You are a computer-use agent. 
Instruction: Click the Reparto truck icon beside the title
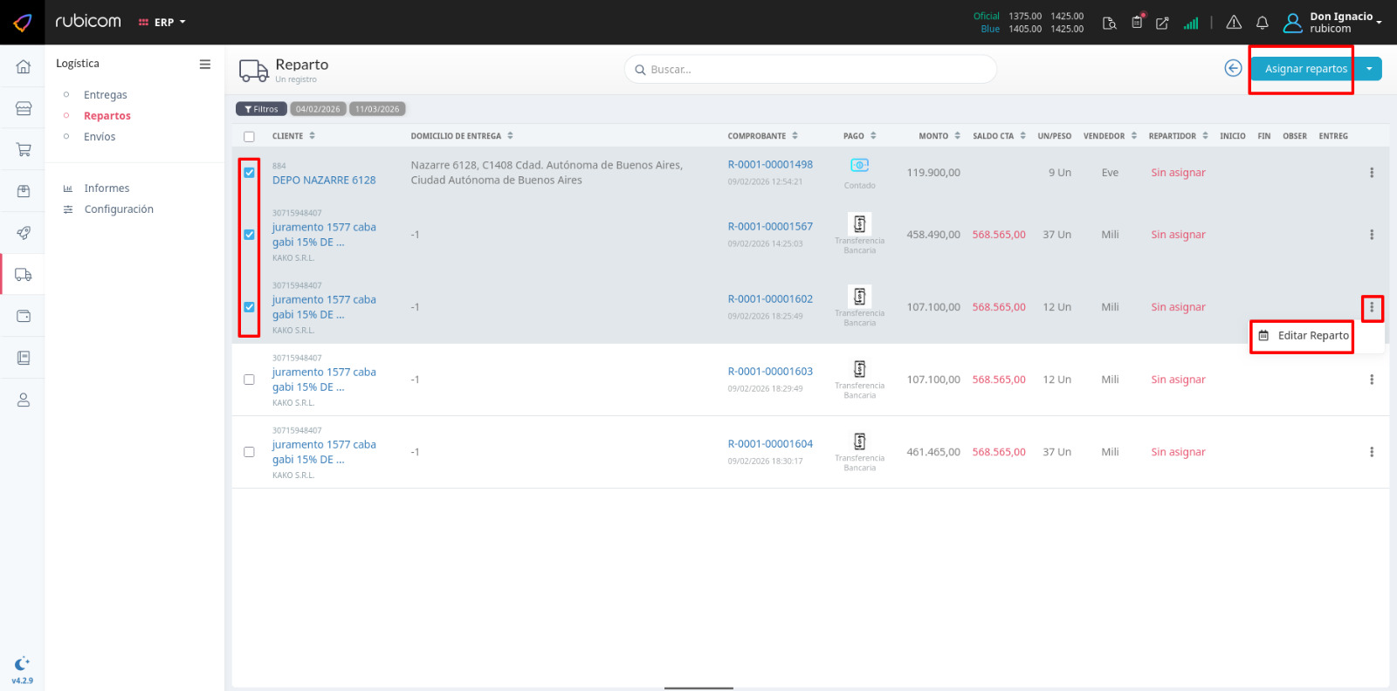[x=253, y=70]
